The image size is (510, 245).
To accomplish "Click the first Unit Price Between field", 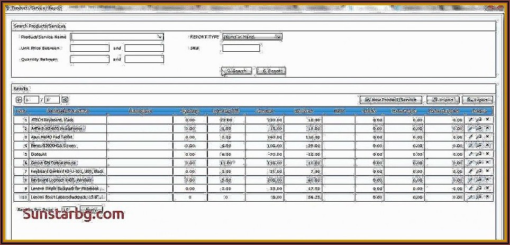I will 89,48.
